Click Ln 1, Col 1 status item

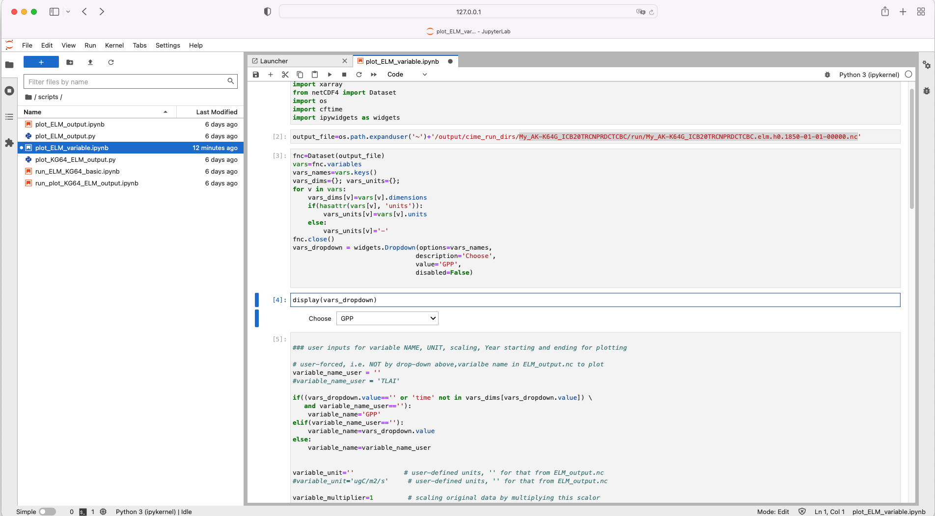829,512
